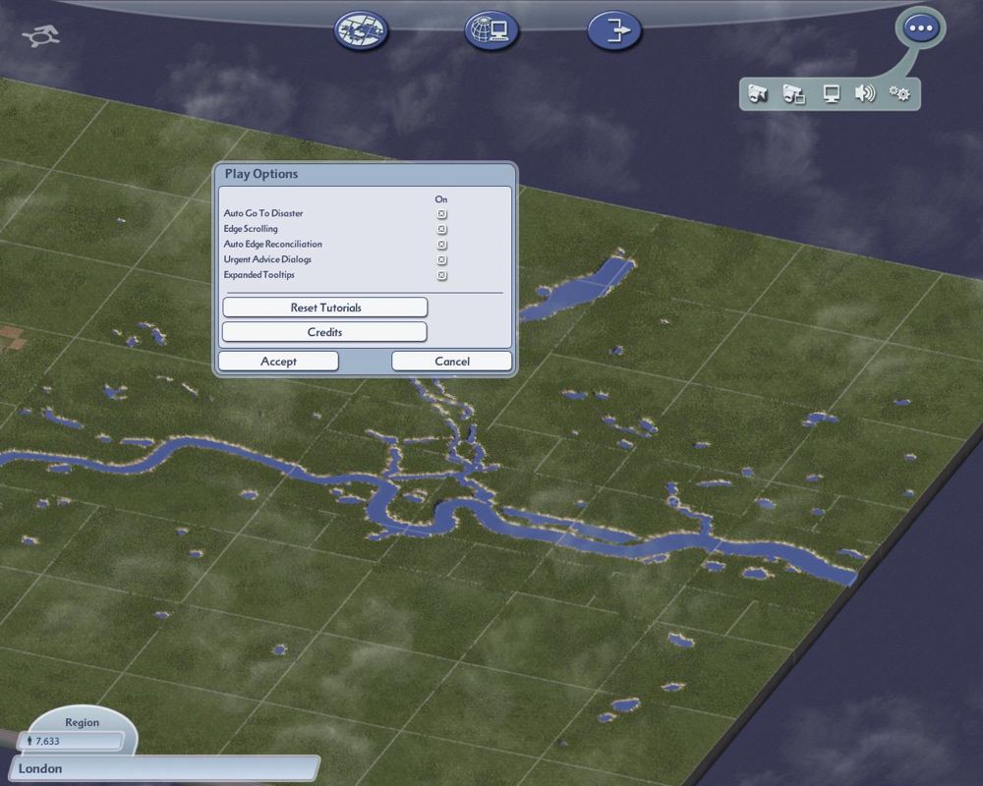Toggle the options menu three-dots button
983x786 pixels.
tap(920, 28)
